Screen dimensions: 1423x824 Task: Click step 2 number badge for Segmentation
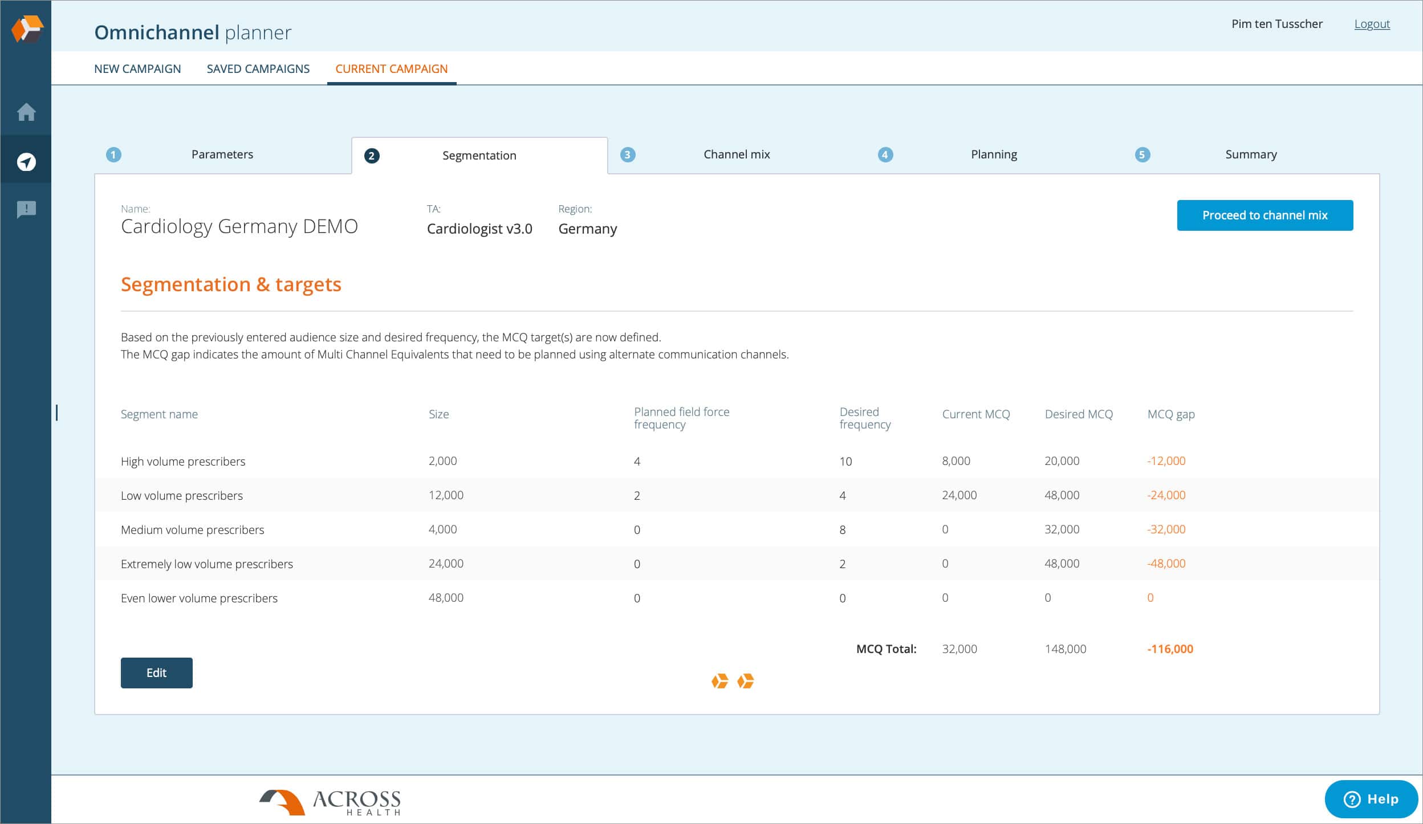[x=372, y=156]
